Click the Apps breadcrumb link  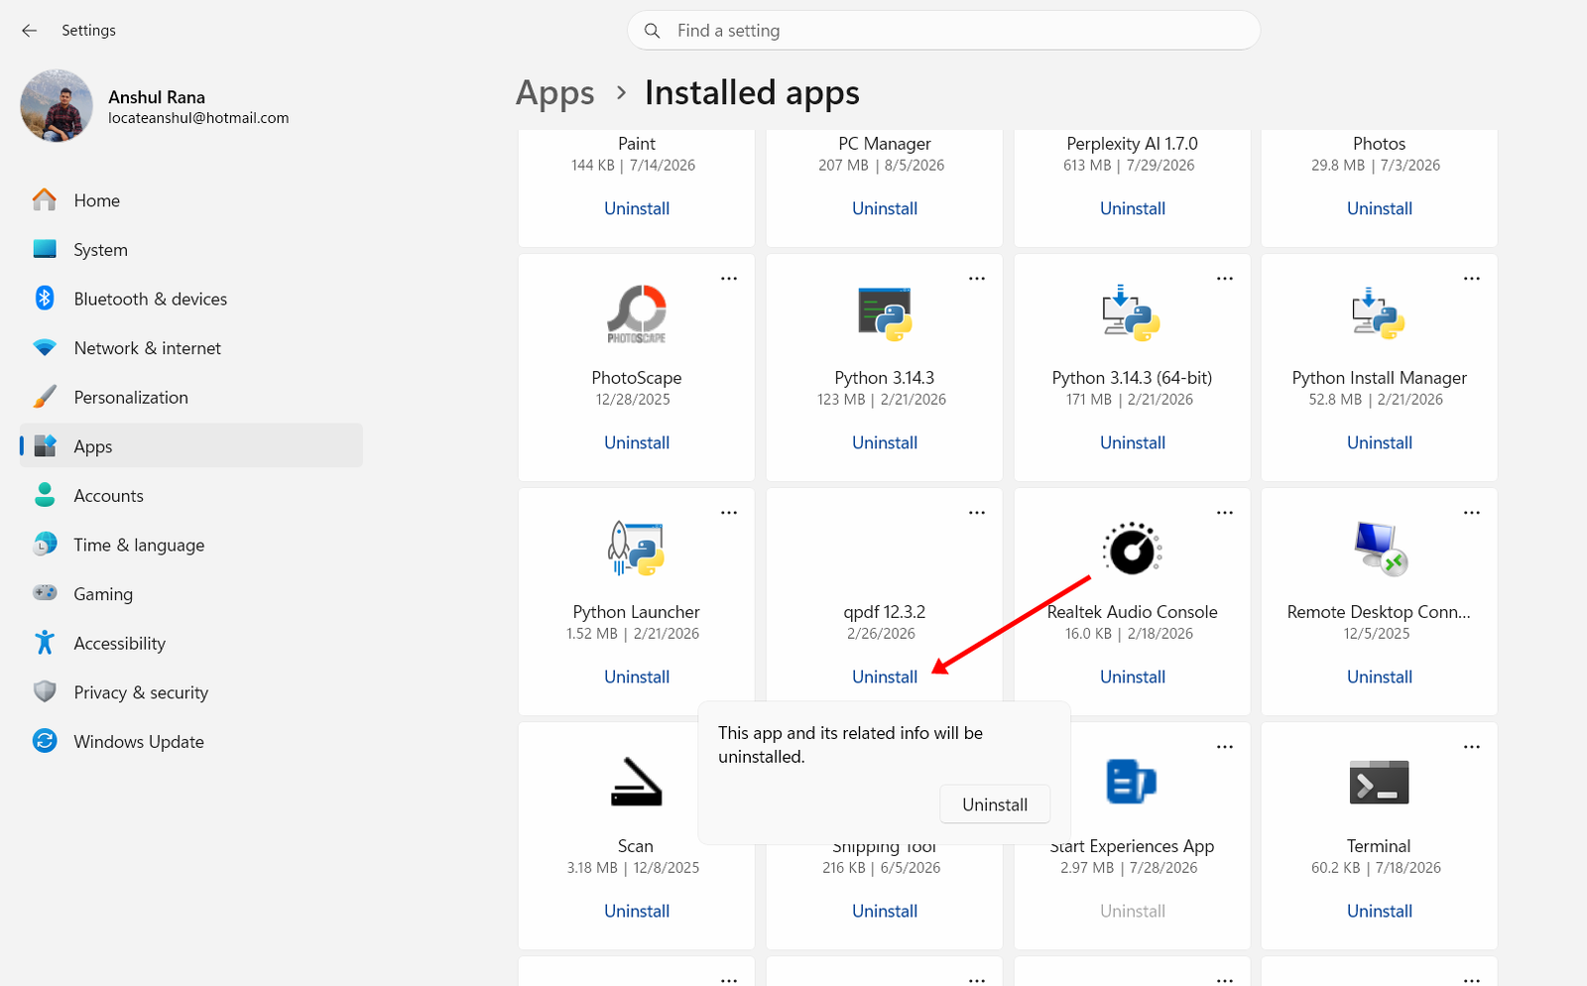pyautogui.click(x=555, y=93)
